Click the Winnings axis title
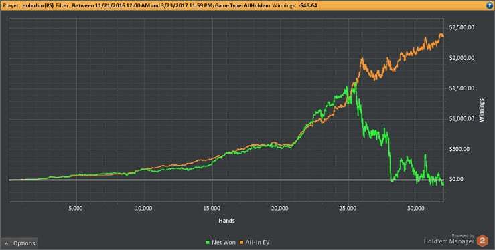Screen dimensions: 495x250 482,110
